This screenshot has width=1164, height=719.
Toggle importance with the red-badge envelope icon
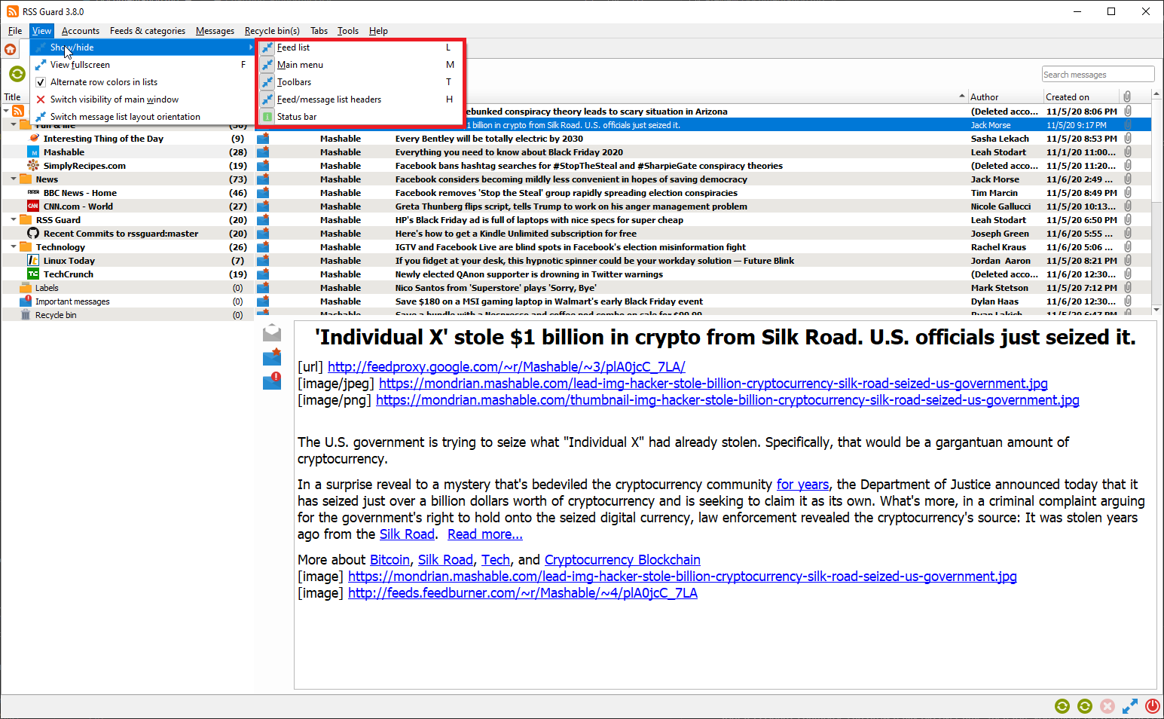click(272, 381)
